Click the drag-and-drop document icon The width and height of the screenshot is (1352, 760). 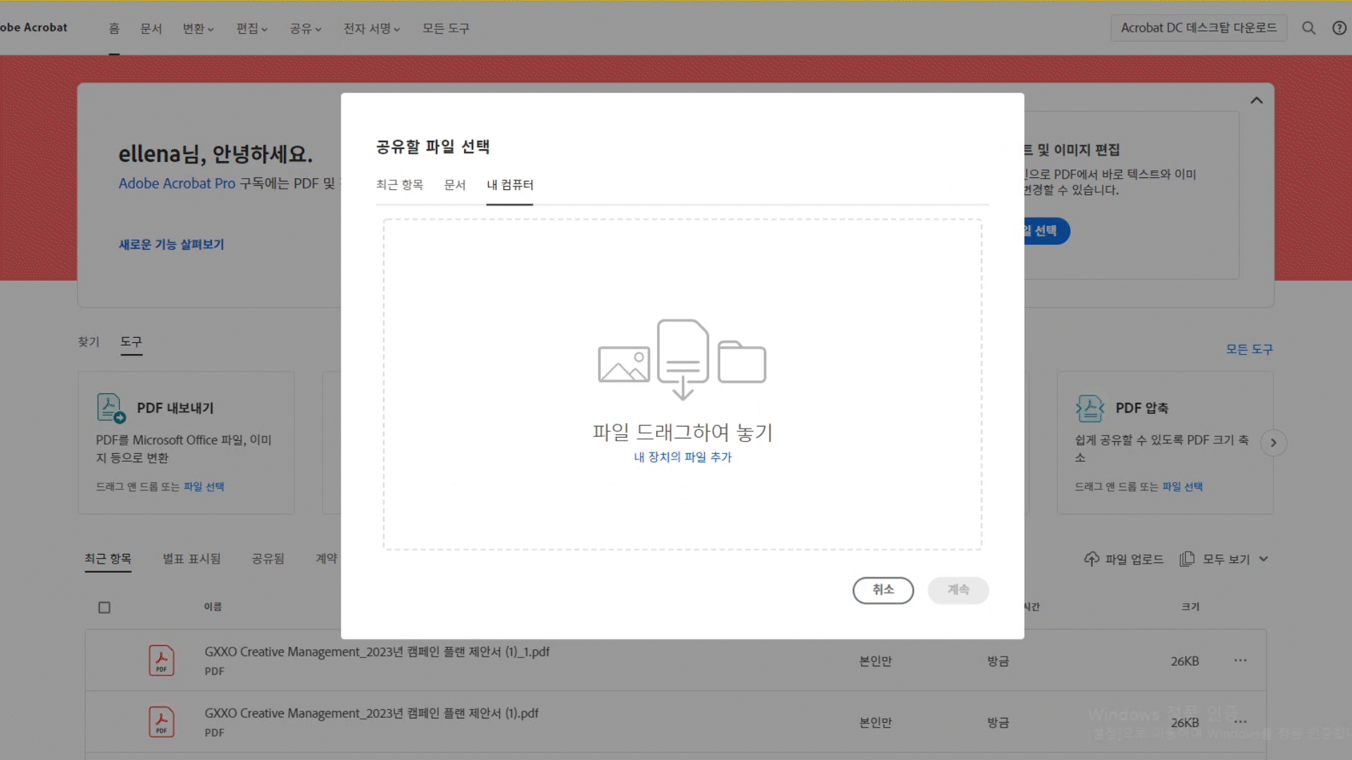click(x=682, y=359)
